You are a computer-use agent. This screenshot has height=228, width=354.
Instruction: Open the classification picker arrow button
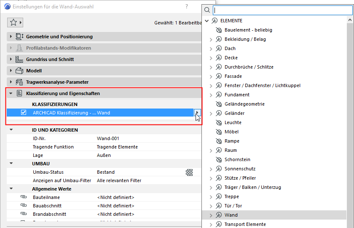[197, 112]
